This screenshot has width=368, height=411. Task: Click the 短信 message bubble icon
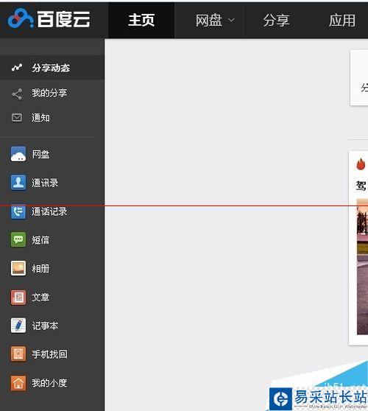(x=18, y=239)
